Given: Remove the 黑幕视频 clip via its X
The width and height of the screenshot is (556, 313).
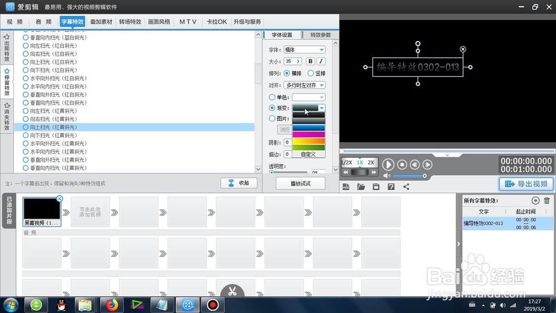Looking at the screenshot, I should (59, 199).
